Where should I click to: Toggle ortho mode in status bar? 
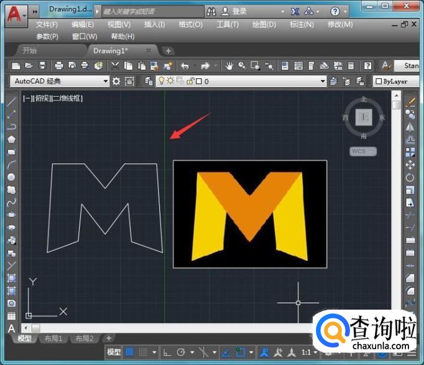click(167, 352)
